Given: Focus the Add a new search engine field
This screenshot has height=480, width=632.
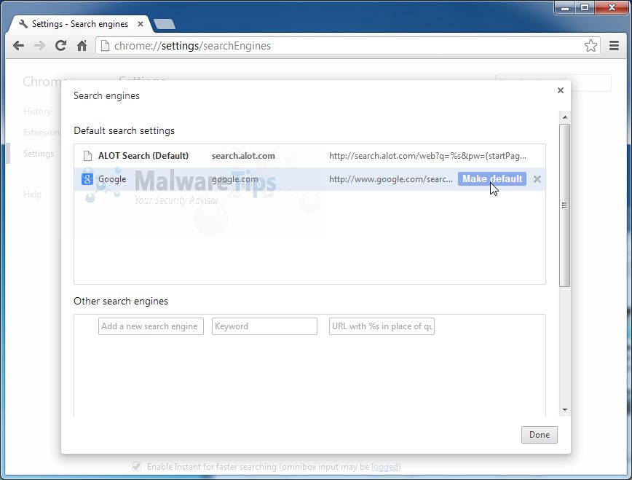Looking at the screenshot, I should 151,326.
